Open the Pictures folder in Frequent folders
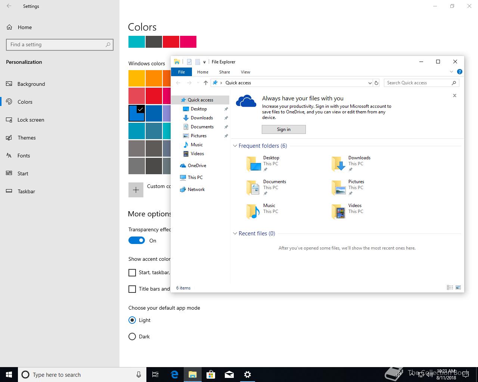The image size is (478, 382). coord(348,188)
